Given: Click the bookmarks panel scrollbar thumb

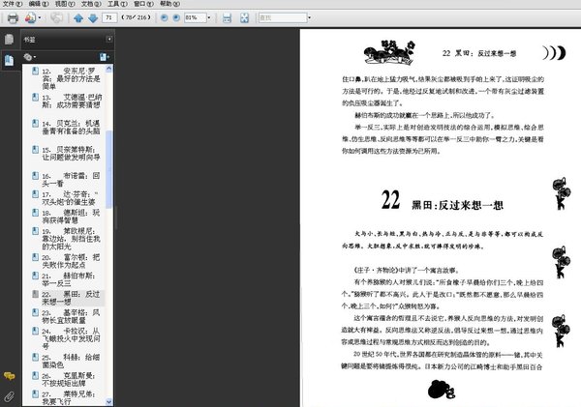Looking at the screenshot, I should [x=108, y=169].
